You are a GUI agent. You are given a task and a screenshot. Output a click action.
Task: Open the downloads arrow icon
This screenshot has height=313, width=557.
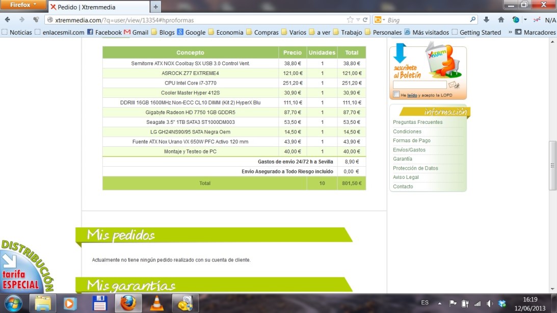pyautogui.click(x=486, y=20)
